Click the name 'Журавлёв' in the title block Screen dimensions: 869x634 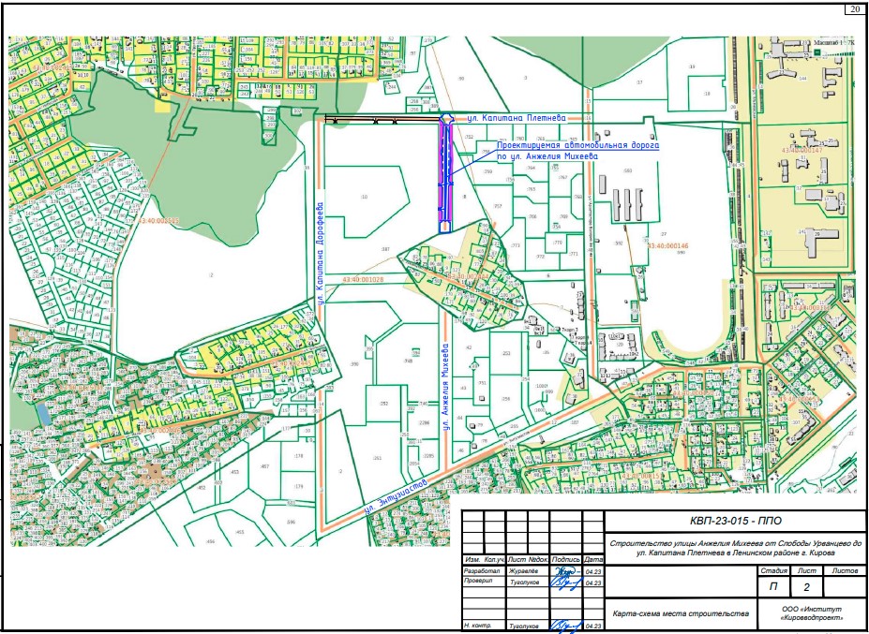tap(522, 570)
